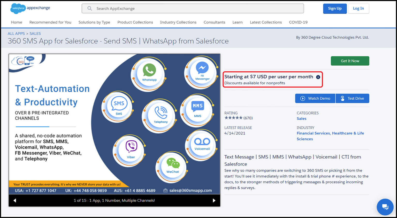The image size is (397, 218).
Task: Open the live chat bubble icon
Action: (x=385, y=207)
